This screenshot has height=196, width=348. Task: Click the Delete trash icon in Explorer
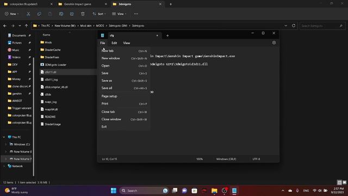tap(83, 14)
